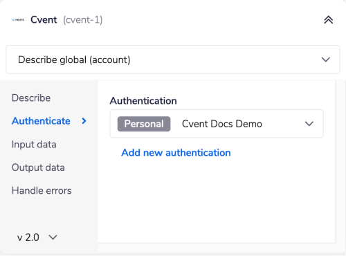Screen dimensions: 346x256
Task: Open the Describe global (account) operation dropdown
Action: 173,60
